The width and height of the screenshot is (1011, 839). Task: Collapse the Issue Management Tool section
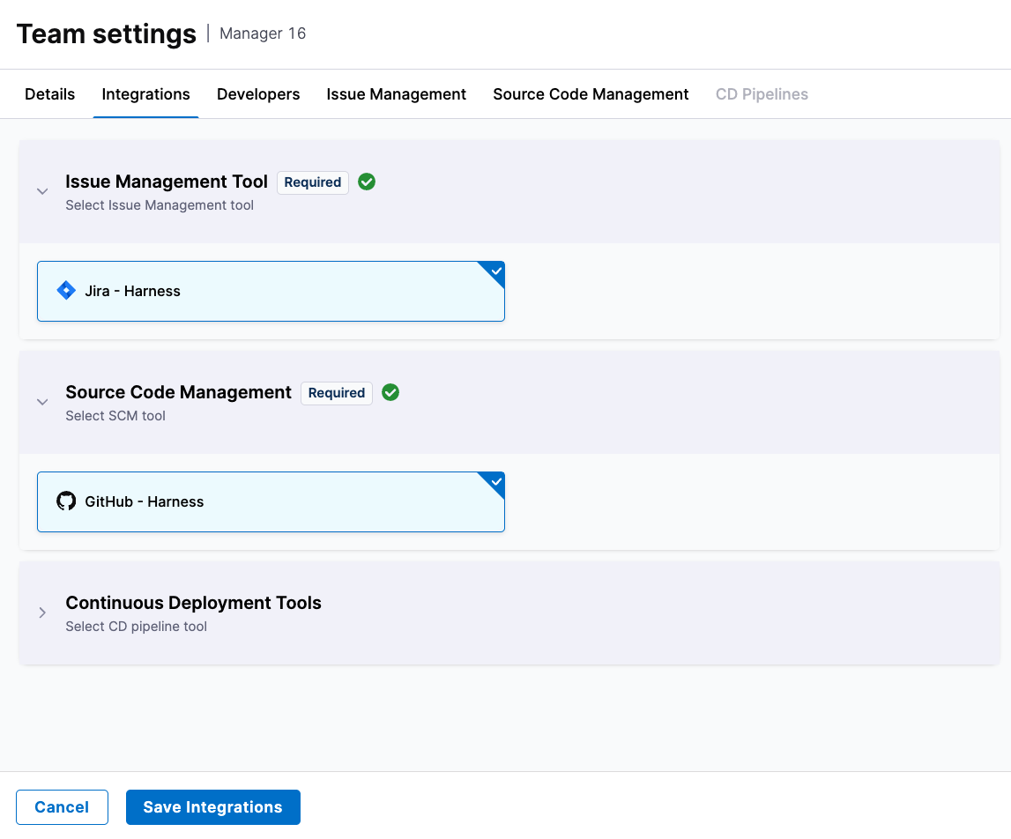tap(42, 191)
